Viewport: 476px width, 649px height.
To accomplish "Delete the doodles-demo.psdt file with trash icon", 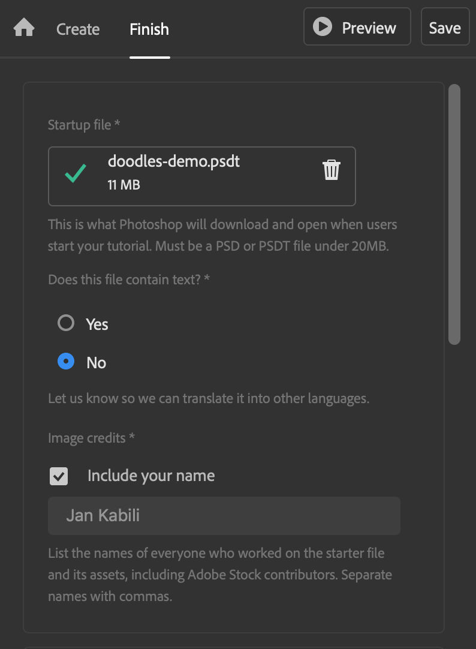I will (332, 170).
